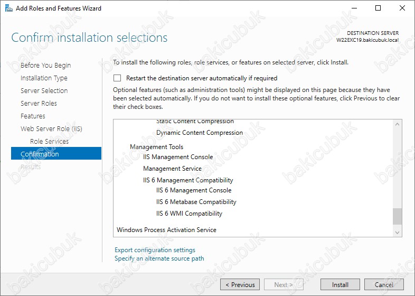The height and width of the screenshot is (296, 415).
Task: Maximize the wizard window
Action: coord(378,8)
